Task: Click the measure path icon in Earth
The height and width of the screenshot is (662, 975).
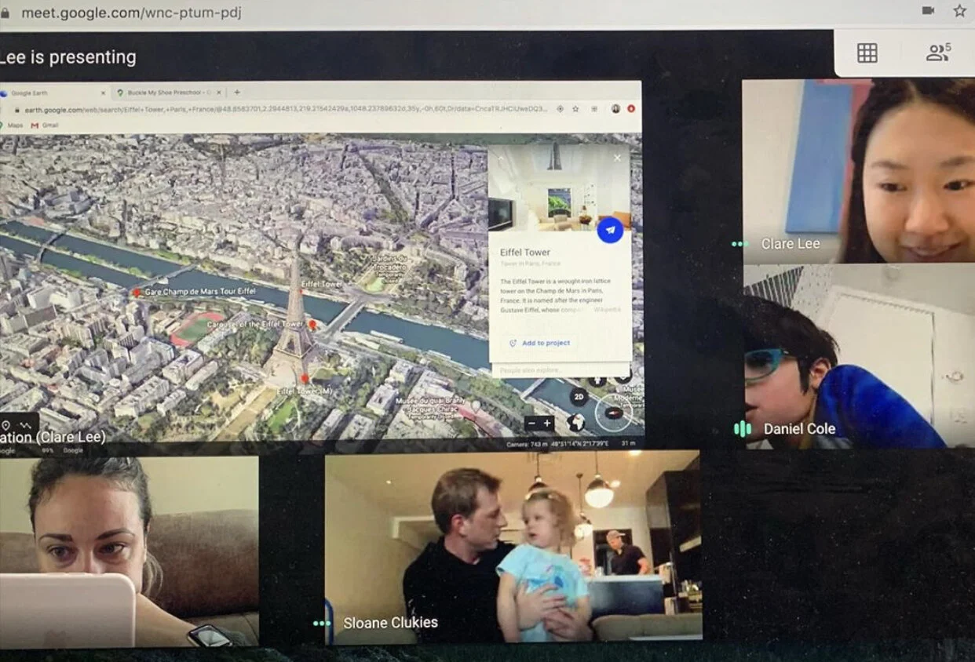Action: [x=27, y=425]
